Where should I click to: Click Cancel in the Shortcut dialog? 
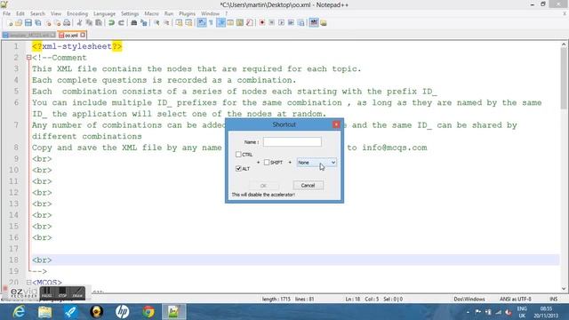(x=308, y=186)
